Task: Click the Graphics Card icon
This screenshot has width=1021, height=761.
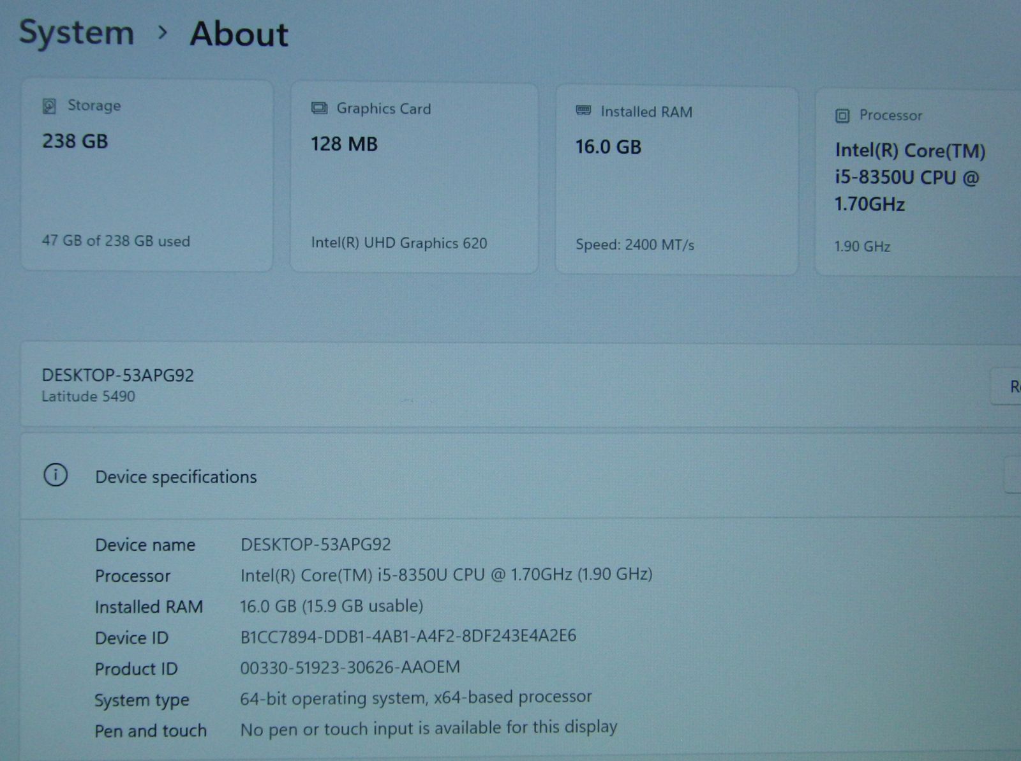Action: coord(319,109)
